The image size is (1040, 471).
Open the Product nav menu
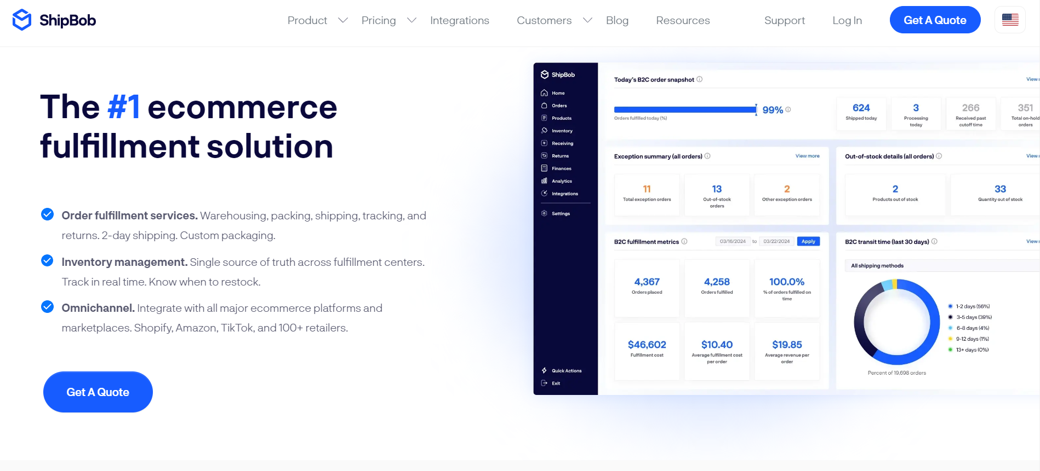[x=307, y=20]
